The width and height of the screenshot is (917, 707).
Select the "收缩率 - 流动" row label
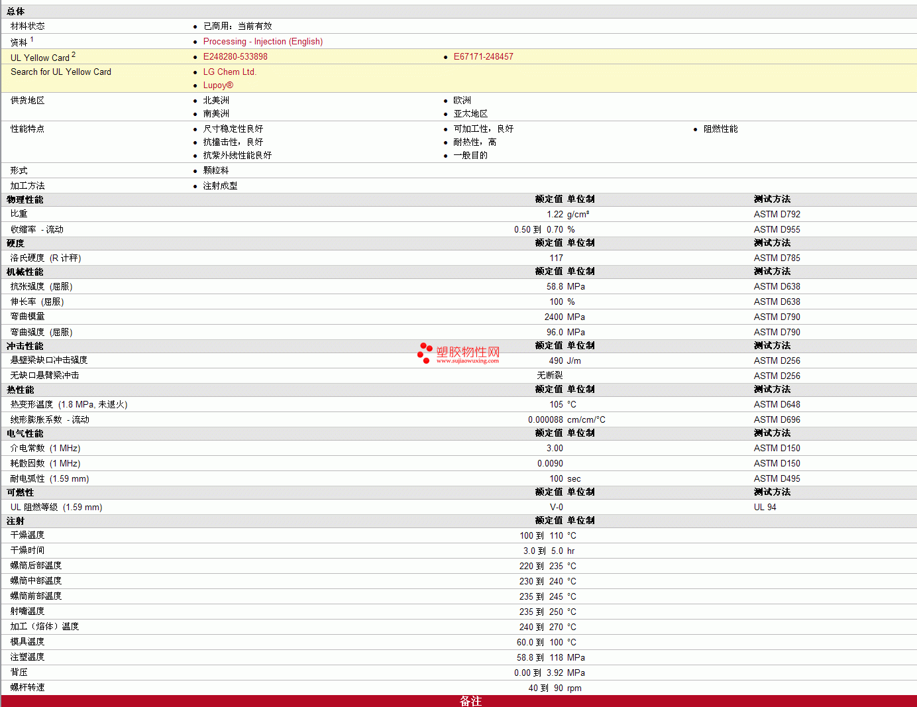point(37,230)
